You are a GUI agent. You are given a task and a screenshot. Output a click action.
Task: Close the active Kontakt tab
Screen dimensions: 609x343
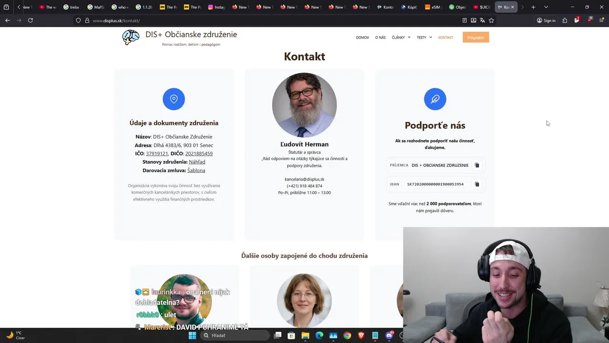pos(512,7)
